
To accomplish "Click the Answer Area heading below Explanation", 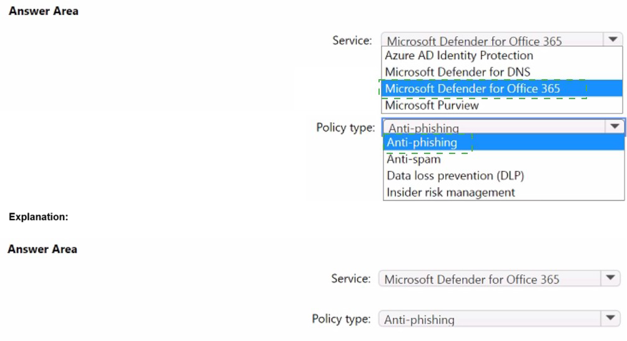I will pos(42,249).
